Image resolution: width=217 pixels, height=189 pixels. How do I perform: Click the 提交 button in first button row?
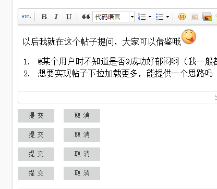click(x=36, y=116)
